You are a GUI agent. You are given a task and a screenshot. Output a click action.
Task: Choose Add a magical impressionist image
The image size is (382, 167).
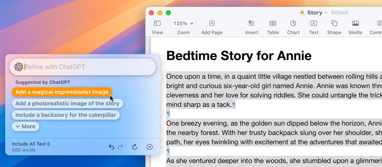coord(62,92)
